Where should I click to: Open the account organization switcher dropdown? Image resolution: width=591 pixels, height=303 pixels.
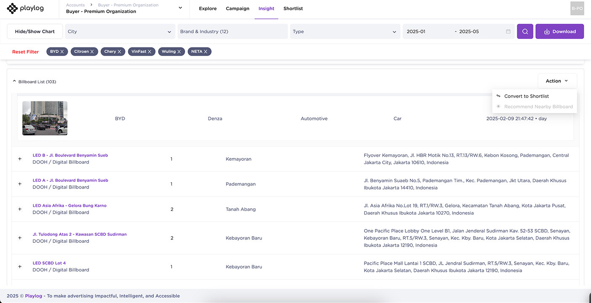point(180,8)
